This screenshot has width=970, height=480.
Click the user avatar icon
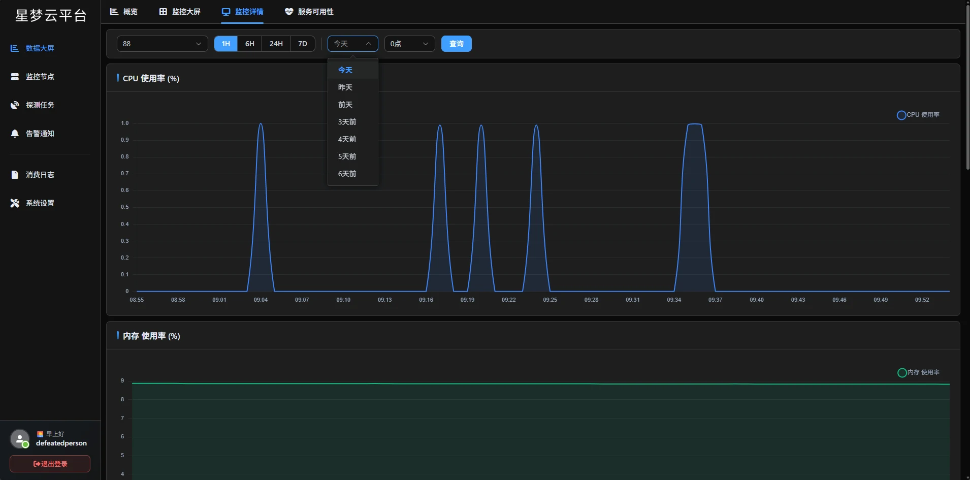click(x=20, y=439)
